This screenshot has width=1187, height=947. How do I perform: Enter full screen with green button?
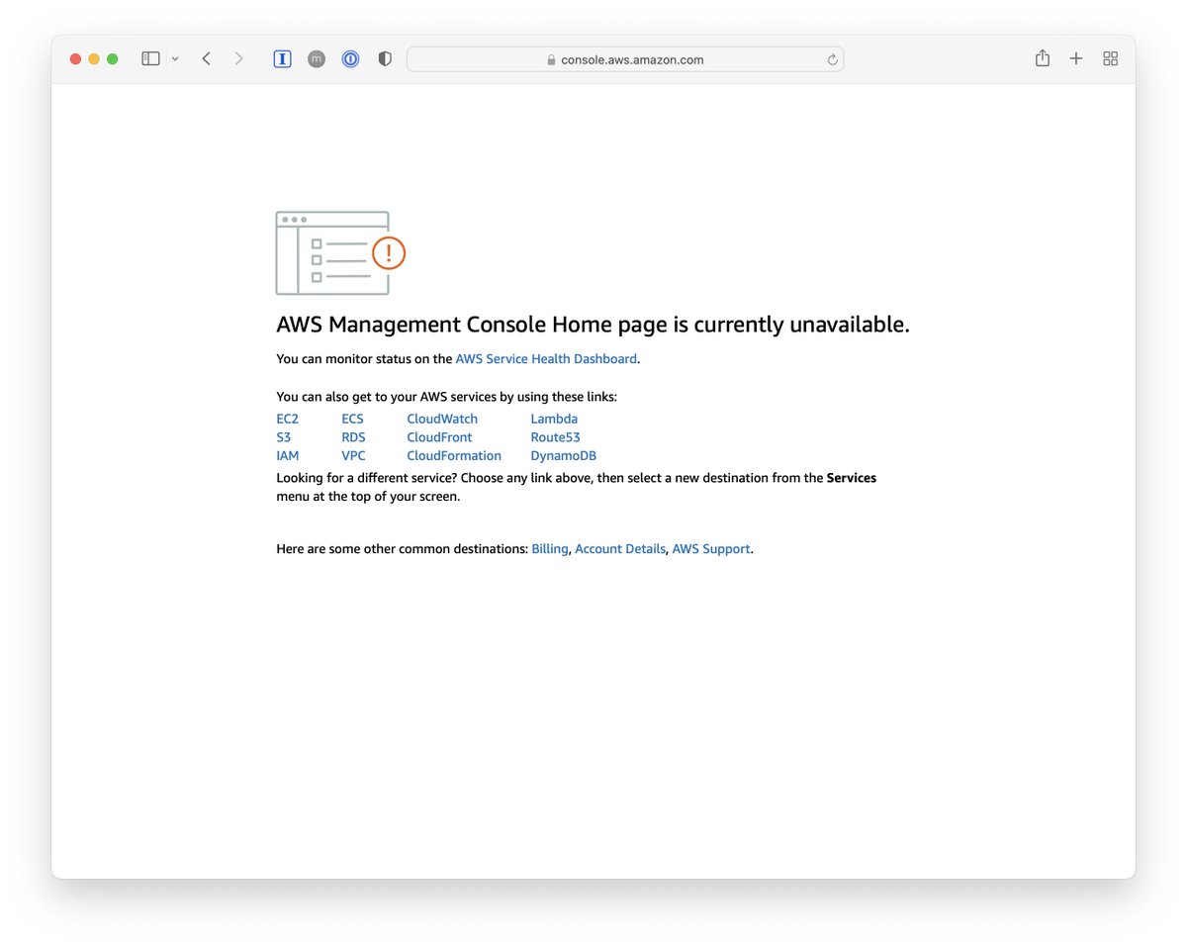click(x=113, y=59)
